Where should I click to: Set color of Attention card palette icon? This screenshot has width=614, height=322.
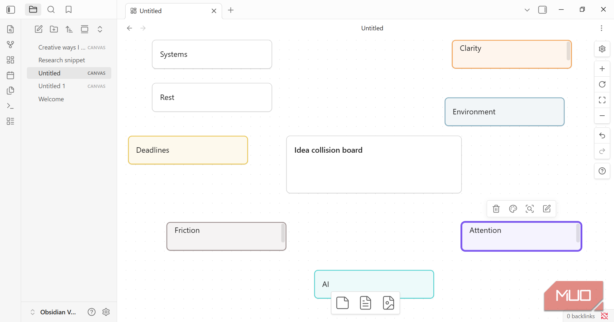513,209
